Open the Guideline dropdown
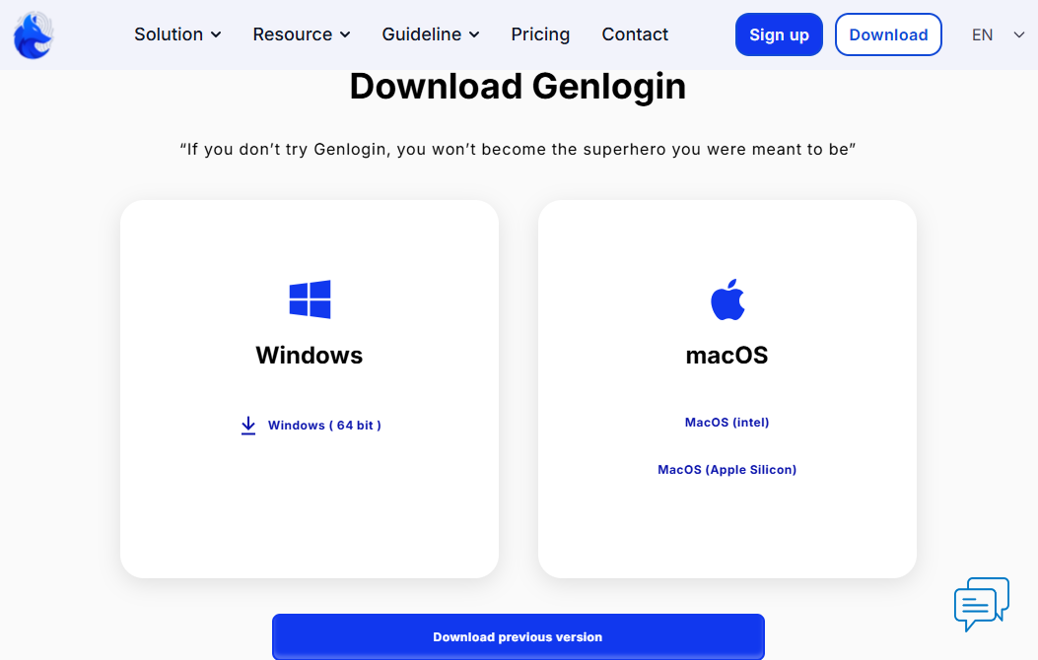The image size is (1038, 660). pyautogui.click(x=423, y=34)
